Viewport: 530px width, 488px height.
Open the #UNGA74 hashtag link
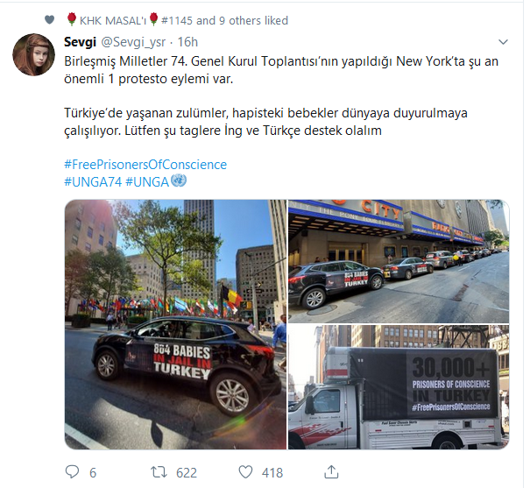tap(93, 182)
